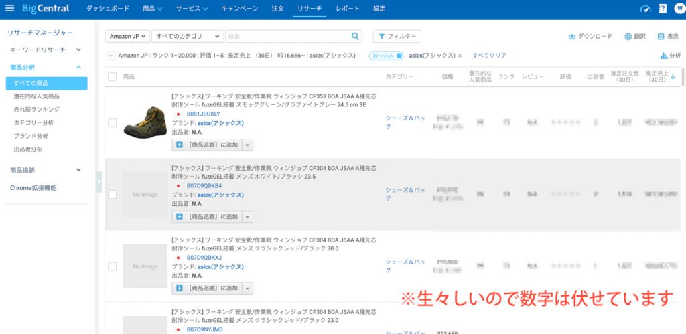Select 売れ筋ランキング in sidebar
This screenshot has width=686, height=334.
tap(36, 109)
